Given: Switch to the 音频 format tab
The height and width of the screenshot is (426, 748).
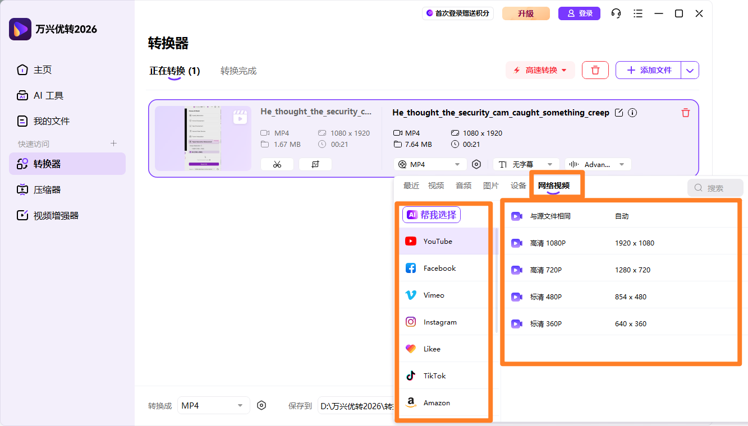Looking at the screenshot, I should click(x=463, y=185).
